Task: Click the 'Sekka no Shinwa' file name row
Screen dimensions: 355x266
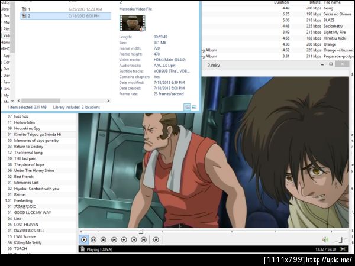Action: pos(337,14)
